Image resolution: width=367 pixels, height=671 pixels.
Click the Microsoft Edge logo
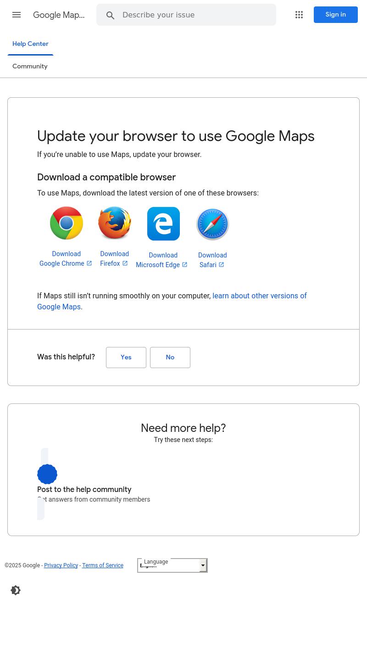click(x=163, y=224)
